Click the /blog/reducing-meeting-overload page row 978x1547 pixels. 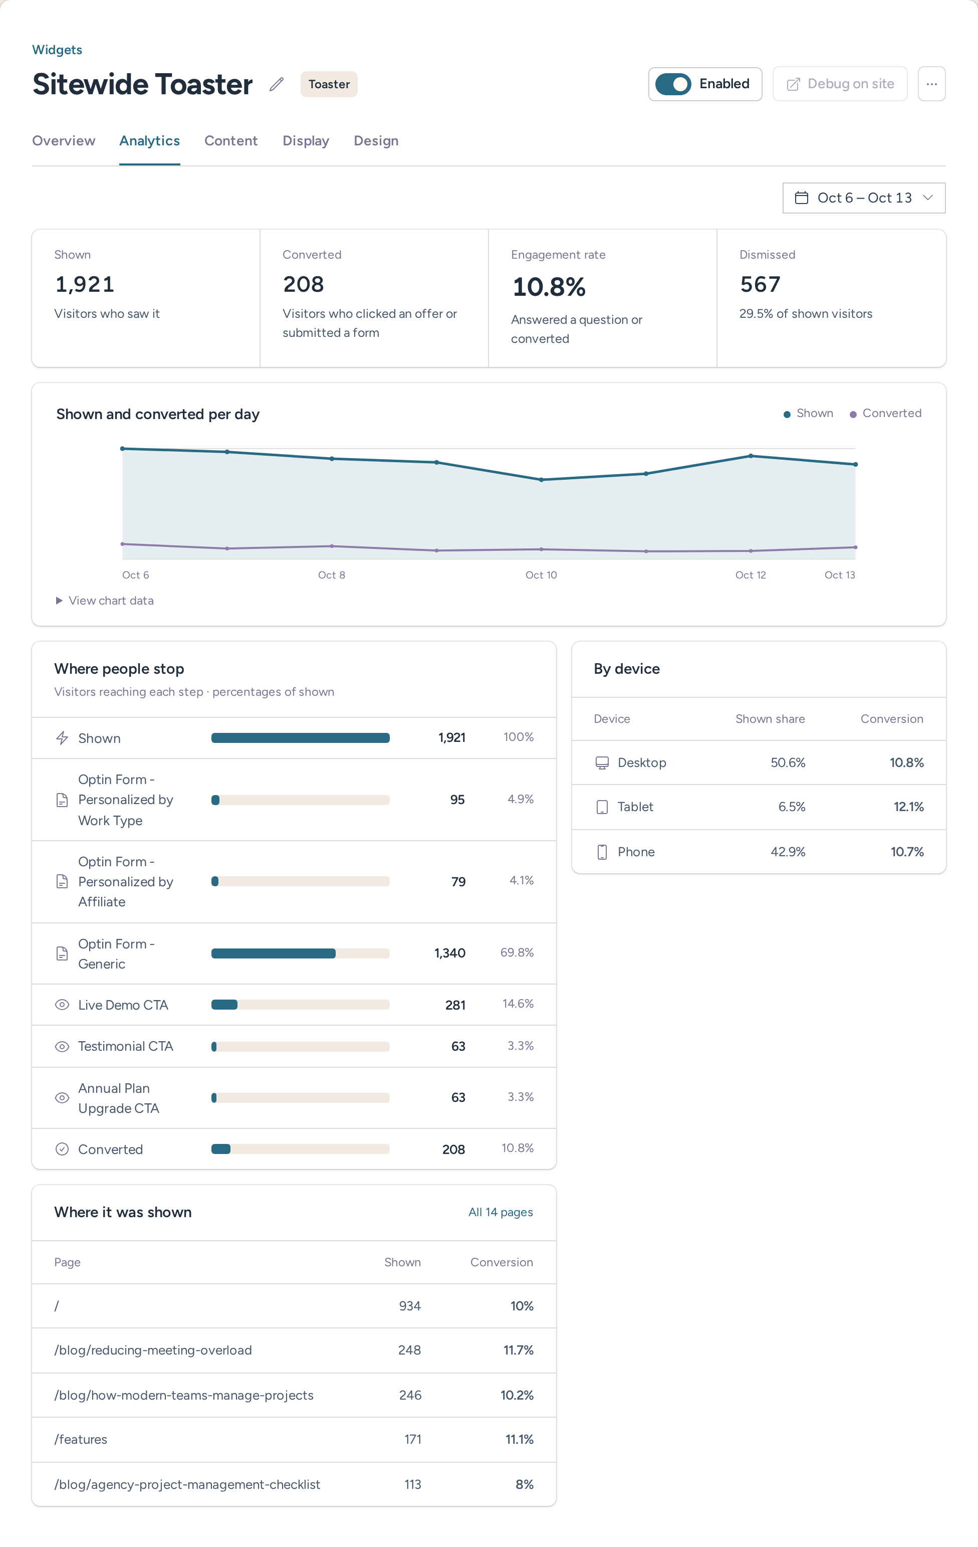tap(294, 1350)
